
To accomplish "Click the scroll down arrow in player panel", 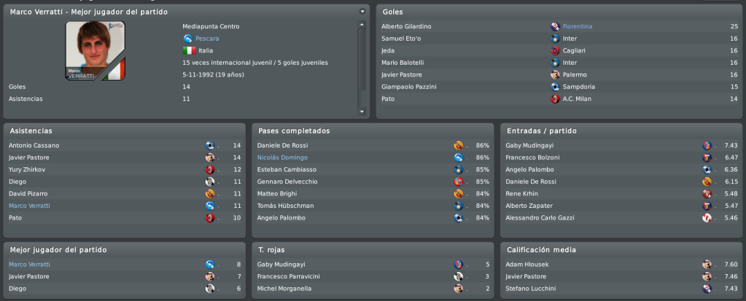I will pos(362,112).
